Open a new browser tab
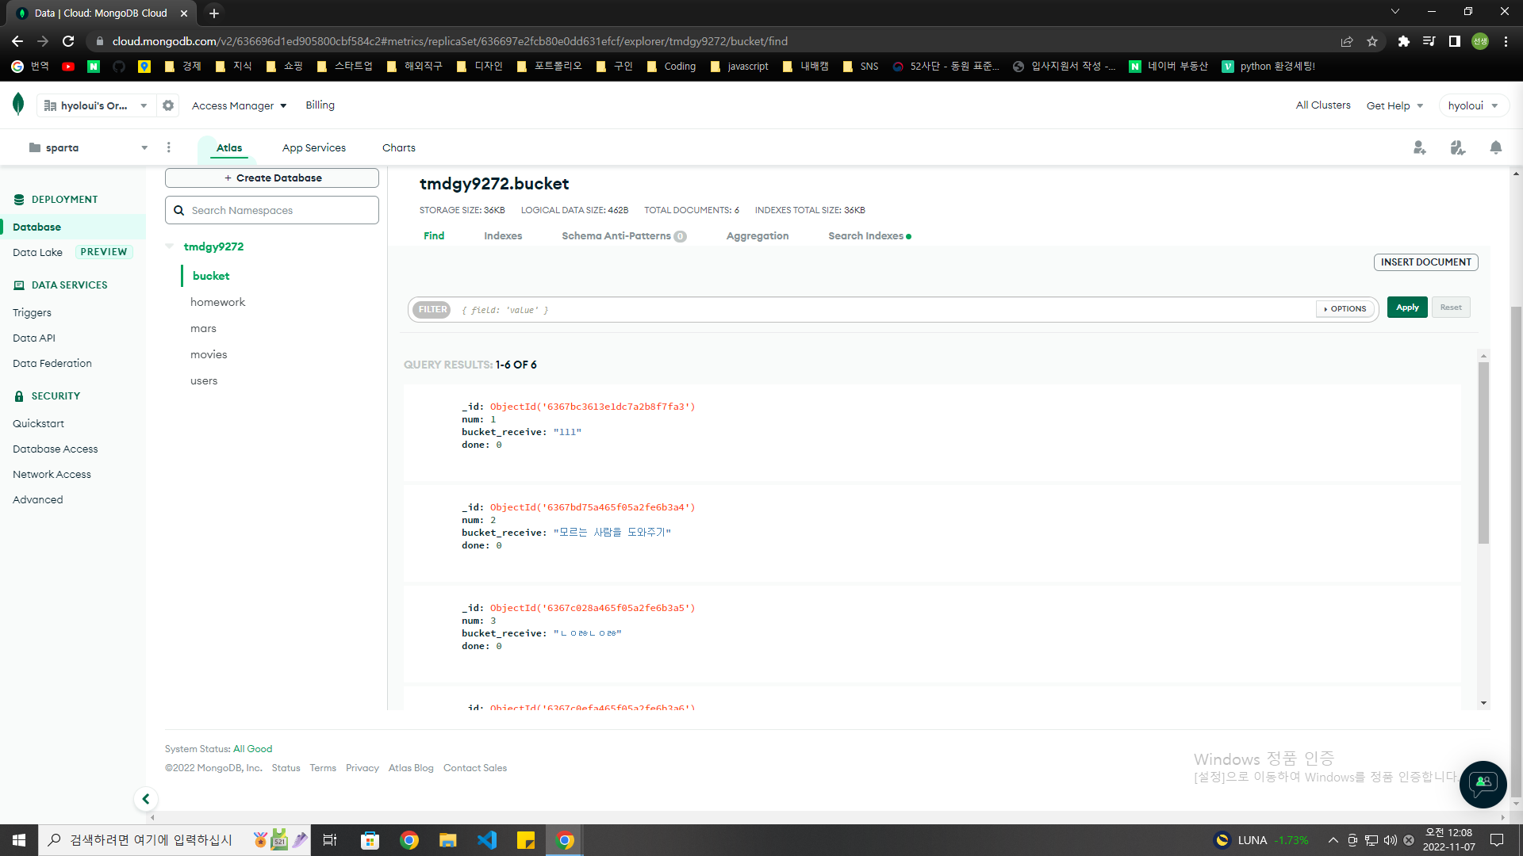 point(214,13)
